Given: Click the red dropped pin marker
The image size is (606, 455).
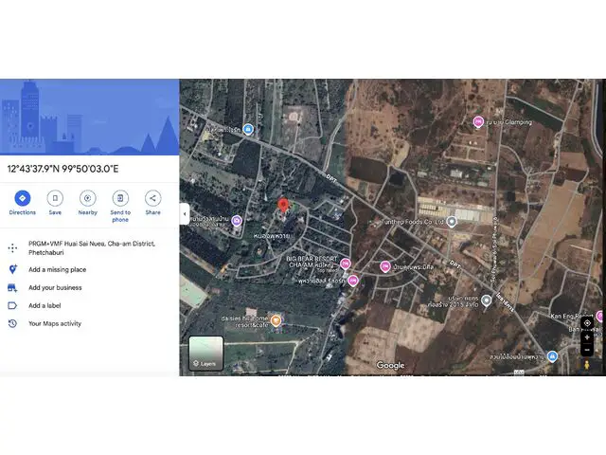Looking at the screenshot, I should click(281, 206).
